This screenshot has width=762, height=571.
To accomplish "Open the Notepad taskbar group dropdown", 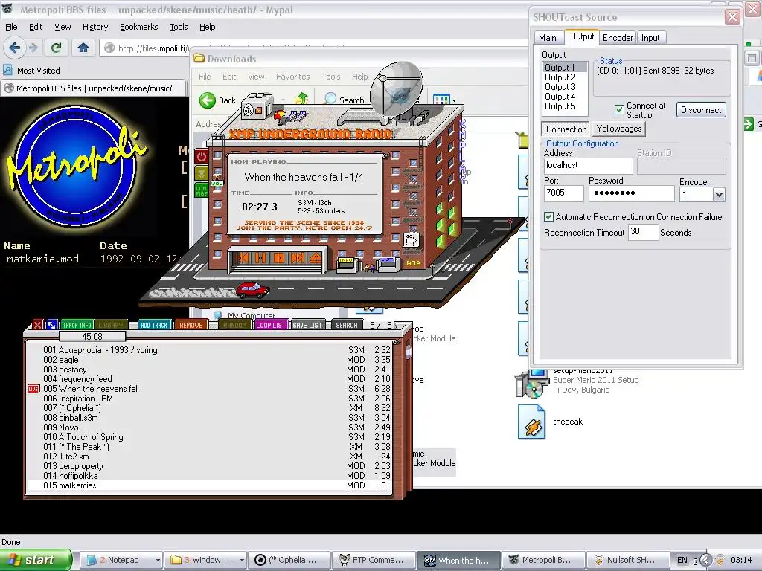I will coord(158,560).
